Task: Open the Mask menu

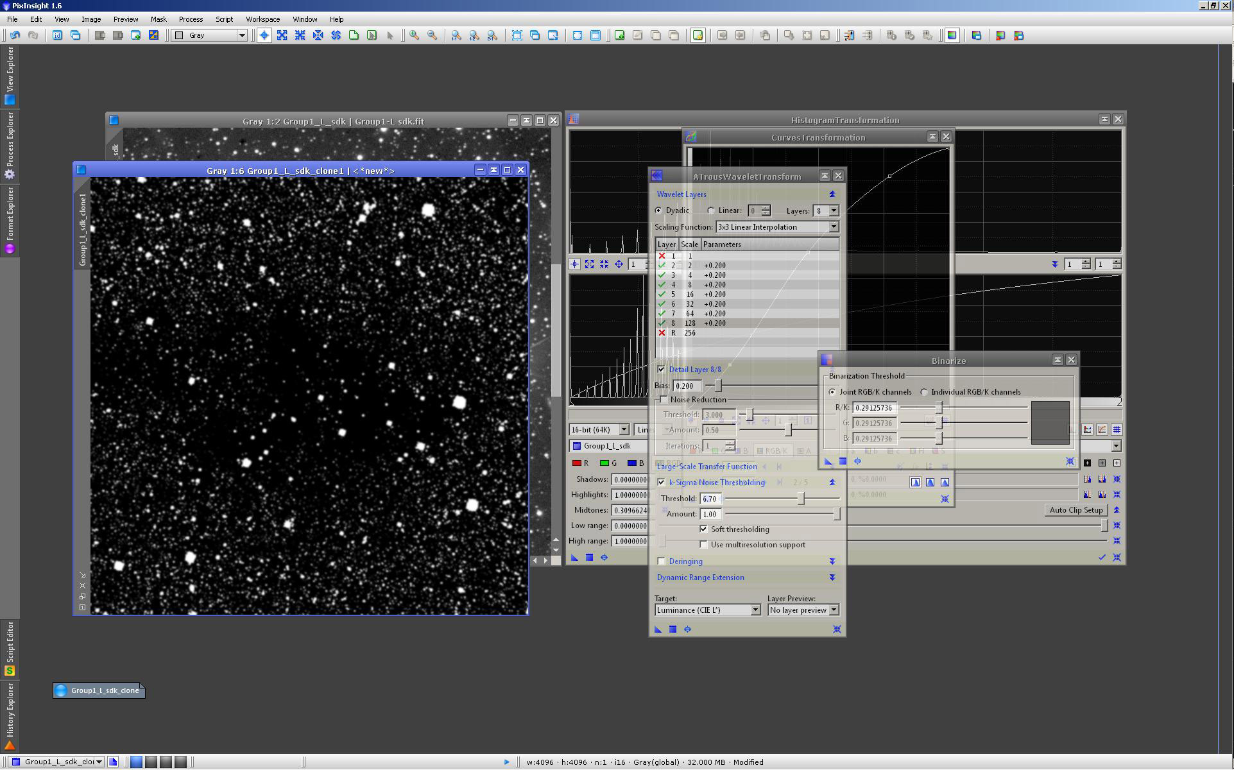Action: [x=159, y=19]
